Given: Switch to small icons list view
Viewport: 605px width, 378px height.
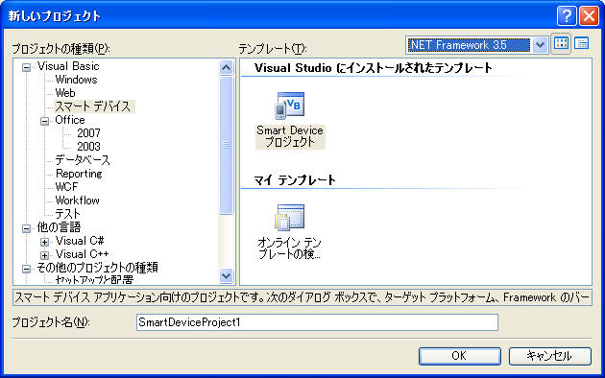Looking at the screenshot, I should 581,44.
